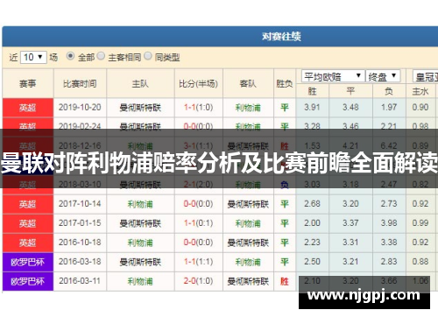Click date 2019-10-20
The height and width of the screenshot is (317, 438).
(80, 108)
